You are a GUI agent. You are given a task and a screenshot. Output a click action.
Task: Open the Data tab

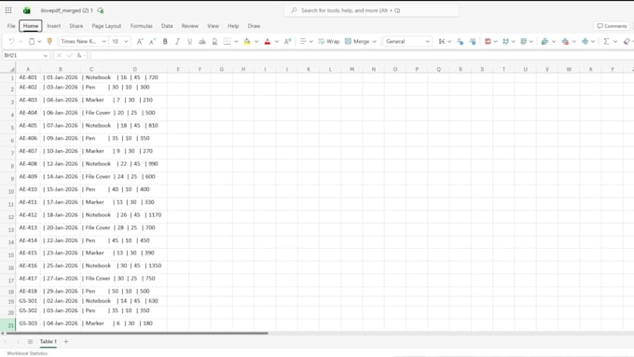(167, 26)
